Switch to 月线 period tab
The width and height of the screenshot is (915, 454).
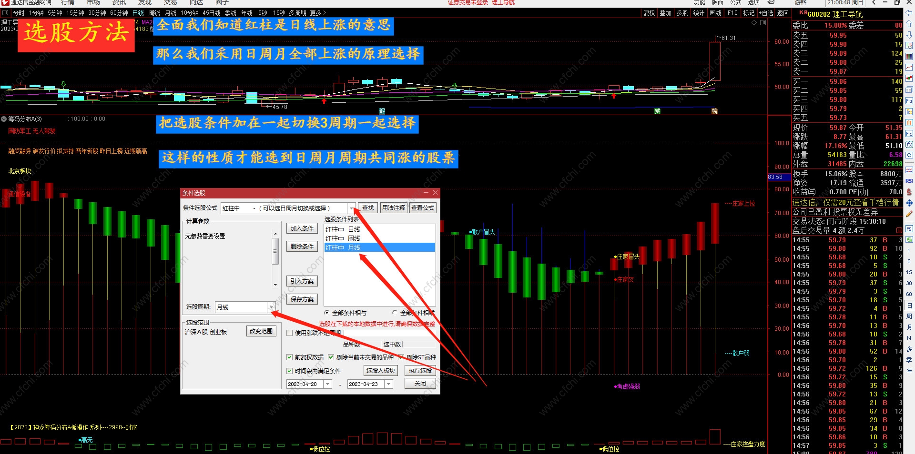[x=170, y=13]
